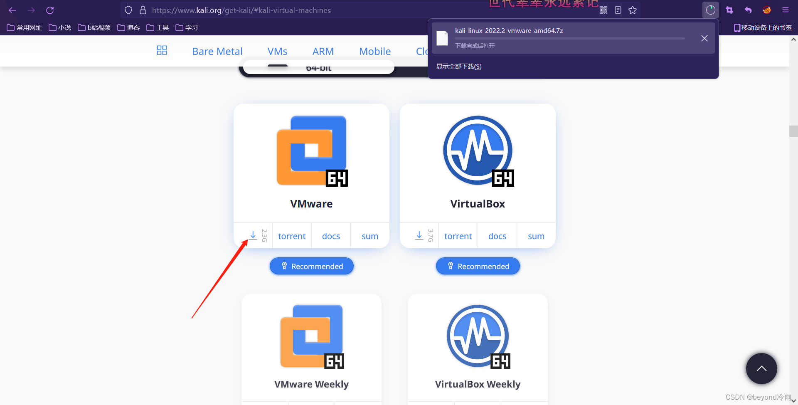Open the VirtualBox torrent link
This screenshot has width=798, height=405.
point(458,236)
